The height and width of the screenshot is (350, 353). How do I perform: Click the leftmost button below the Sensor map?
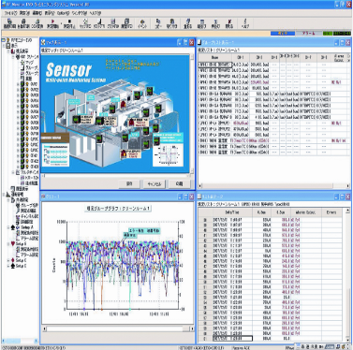click(x=129, y=183)
